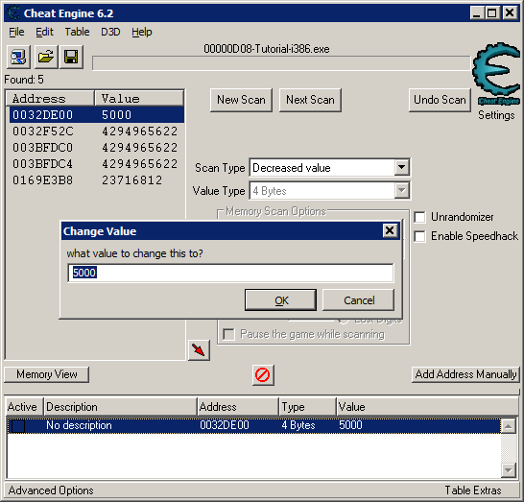Open the Edit menu
The width and height of the screenshot is (524, 502).
tap(44, 32)
